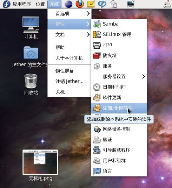This screenshot has height=188, width=172.
Task: Click the 引导装载程序 icon
Action: [97, 150]
